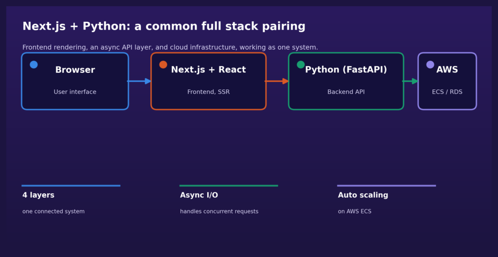
Task: Click the 'Next.js + Python' main headline
Action: tap(164, 27)
